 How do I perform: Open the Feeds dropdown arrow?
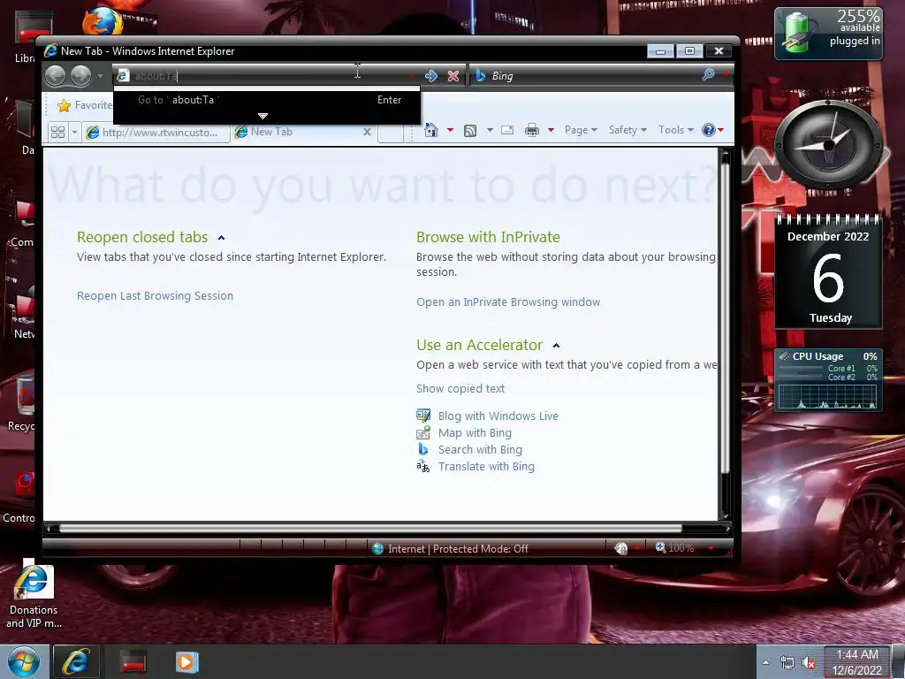pyautogui.click(x=490, y=130)
